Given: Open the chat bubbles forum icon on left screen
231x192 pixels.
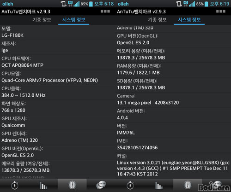Looking at the screenshot, I should pos(101,185).
